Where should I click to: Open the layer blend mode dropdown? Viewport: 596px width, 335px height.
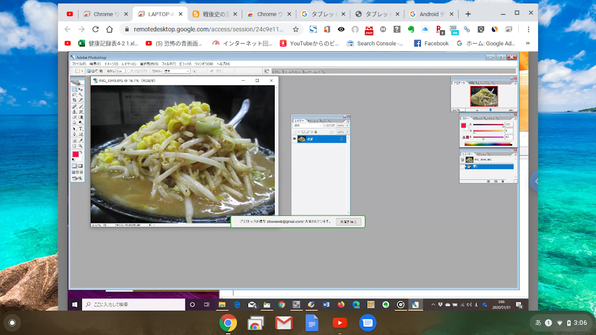(308, 126)
